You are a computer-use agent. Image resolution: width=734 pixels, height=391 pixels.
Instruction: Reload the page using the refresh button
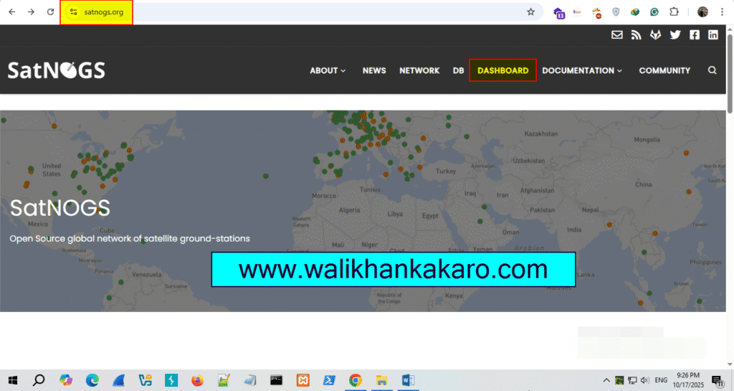tap(50, 12)
